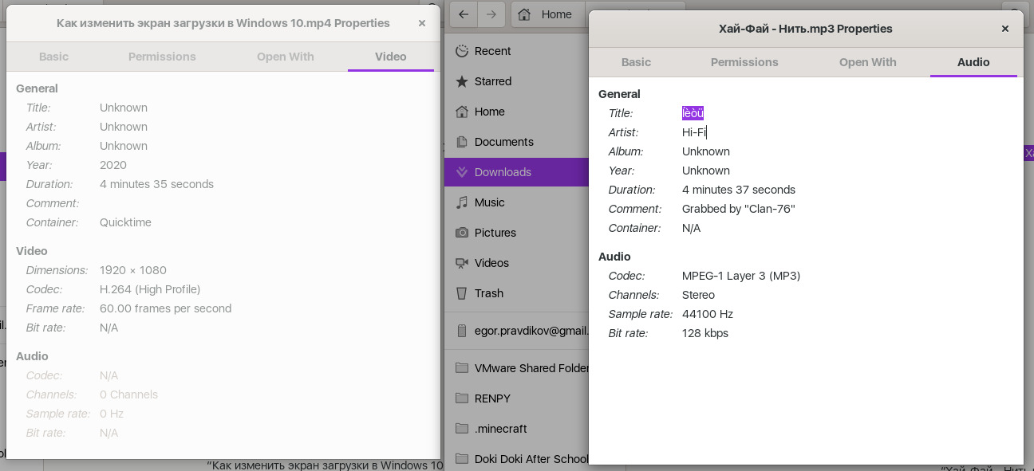
Task: Click the Starred star icon
Action: (x=461, y=81)
